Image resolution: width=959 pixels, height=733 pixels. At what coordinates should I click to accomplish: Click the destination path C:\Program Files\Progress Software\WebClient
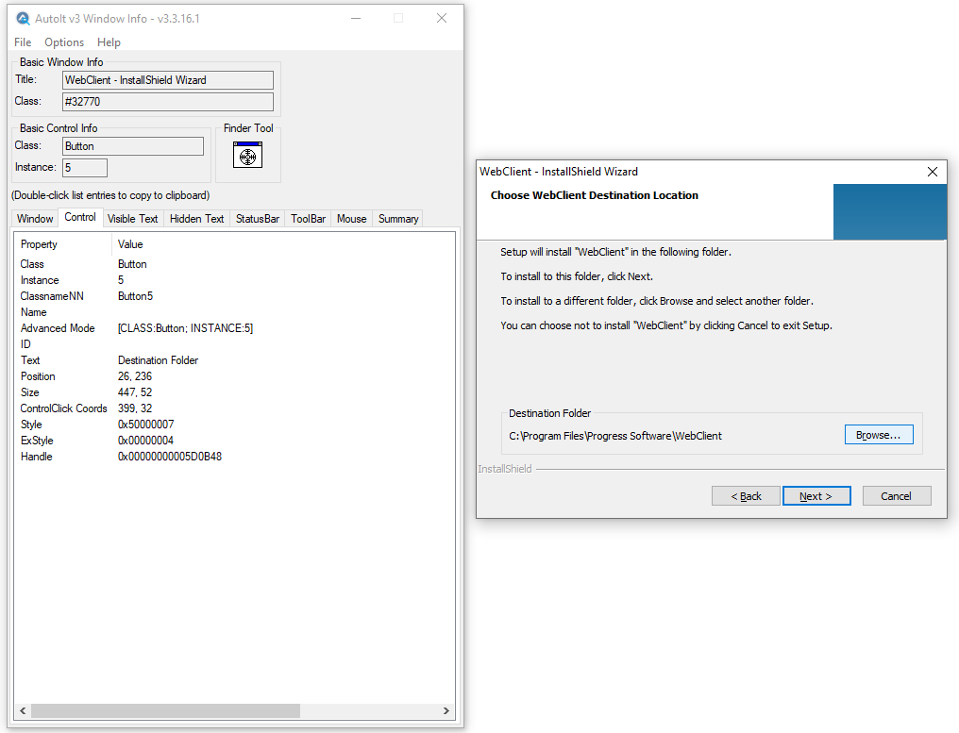pos(615,436)
